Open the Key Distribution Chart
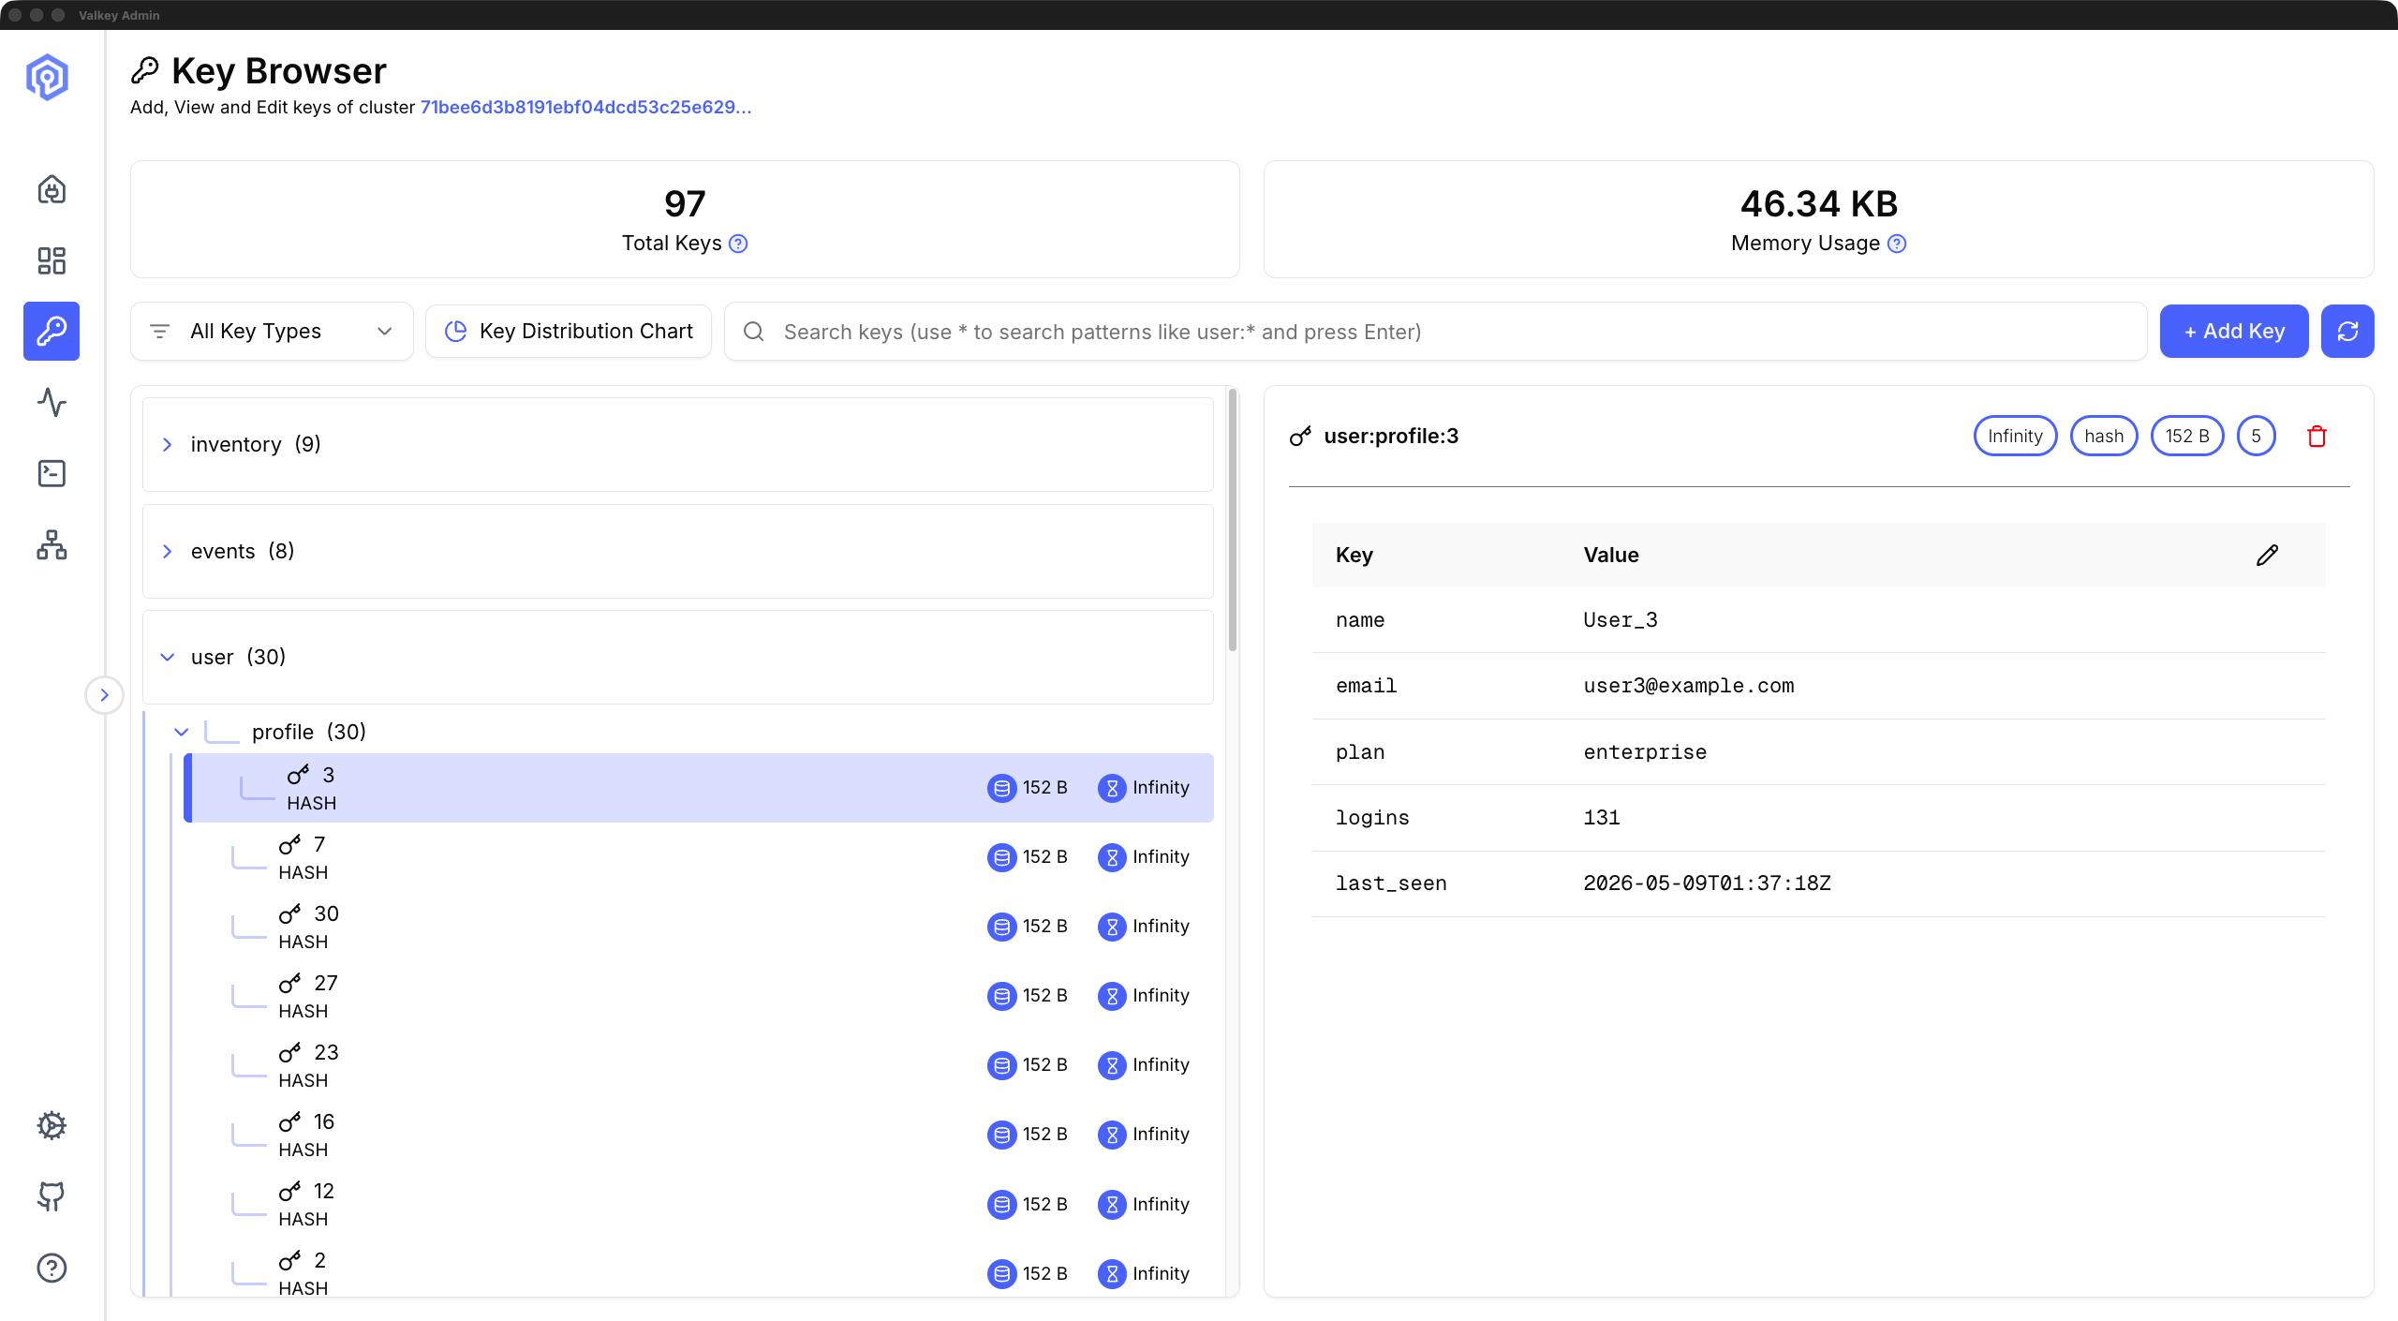 click(569, 331)
